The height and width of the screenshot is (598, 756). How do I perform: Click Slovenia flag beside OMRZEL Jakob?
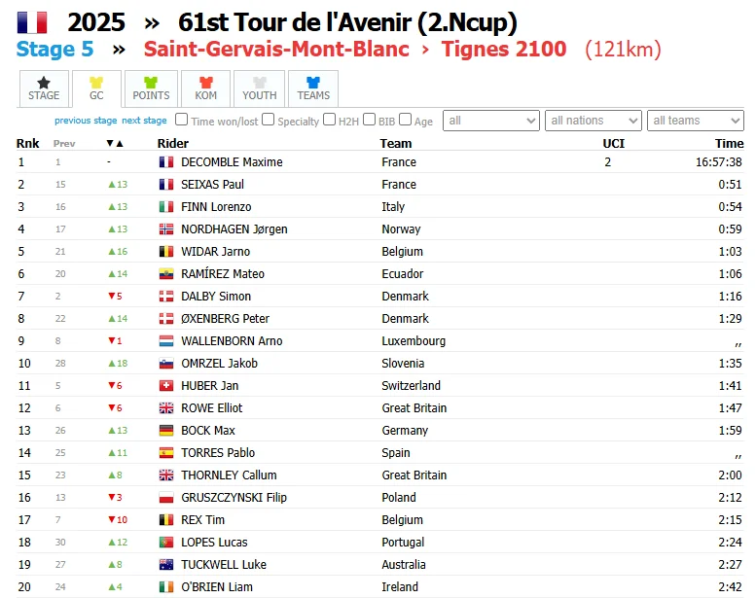(166, 364)
